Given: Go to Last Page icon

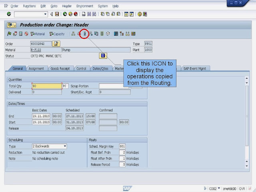Looking at the screenshot, I should click(x=118, y=14).
